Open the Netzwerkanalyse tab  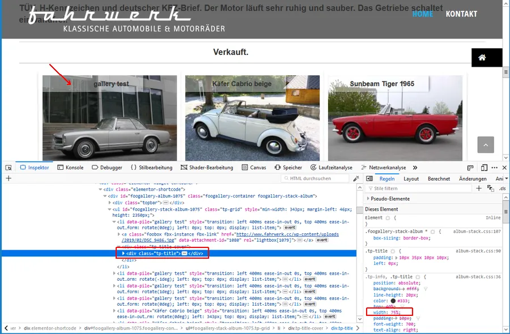coord(384,168)
